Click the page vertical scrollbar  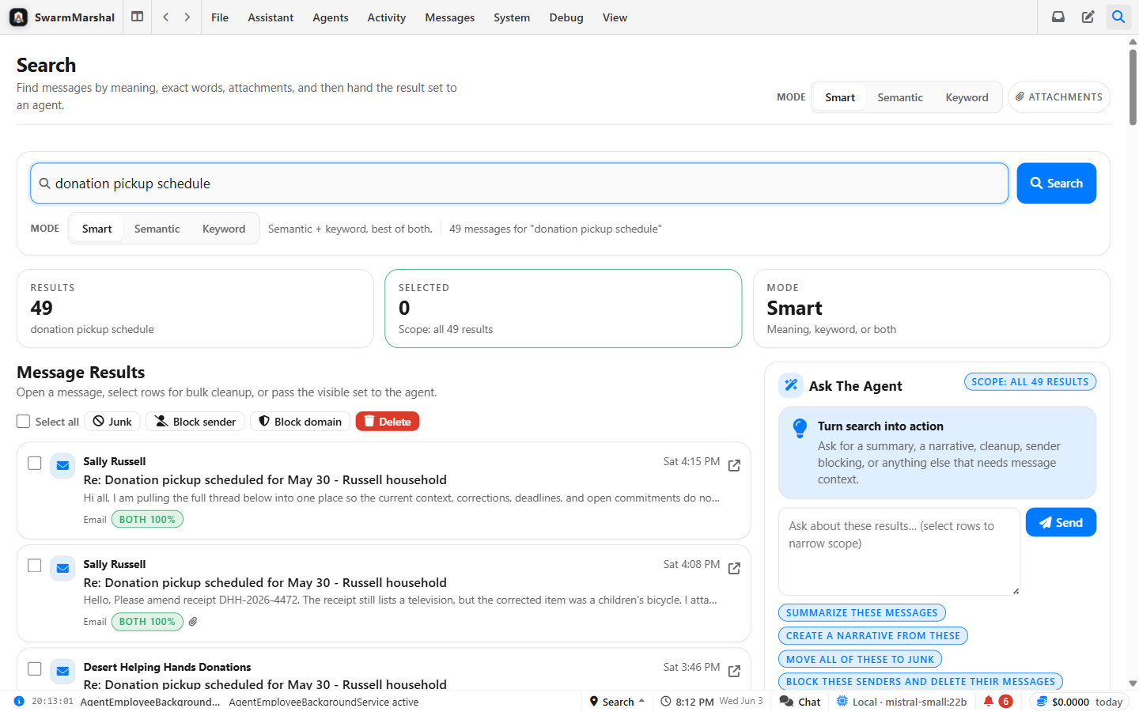click(1133, 87)
